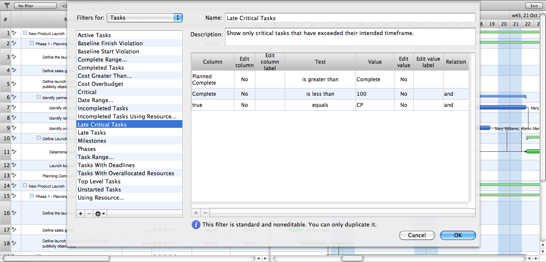This screenshot has height=262, width=546.
Task: Click the 'equals' test cell
Action: tap(320, 105)
